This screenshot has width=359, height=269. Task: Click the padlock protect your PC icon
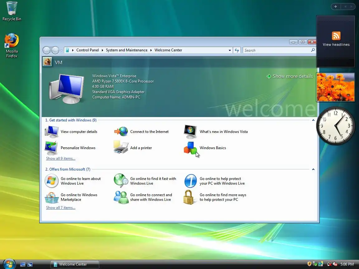click(189, 197)
